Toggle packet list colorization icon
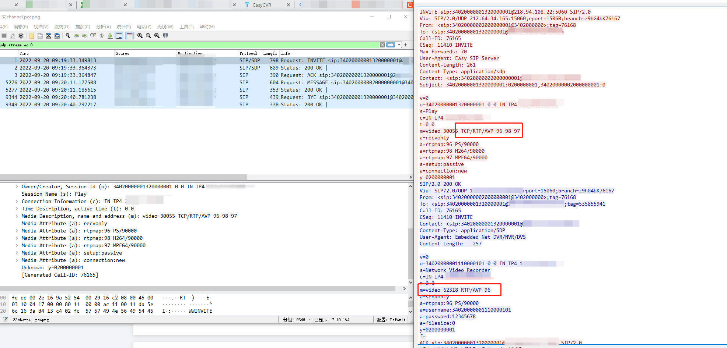 pyautogui.click(x=130, y=36)
